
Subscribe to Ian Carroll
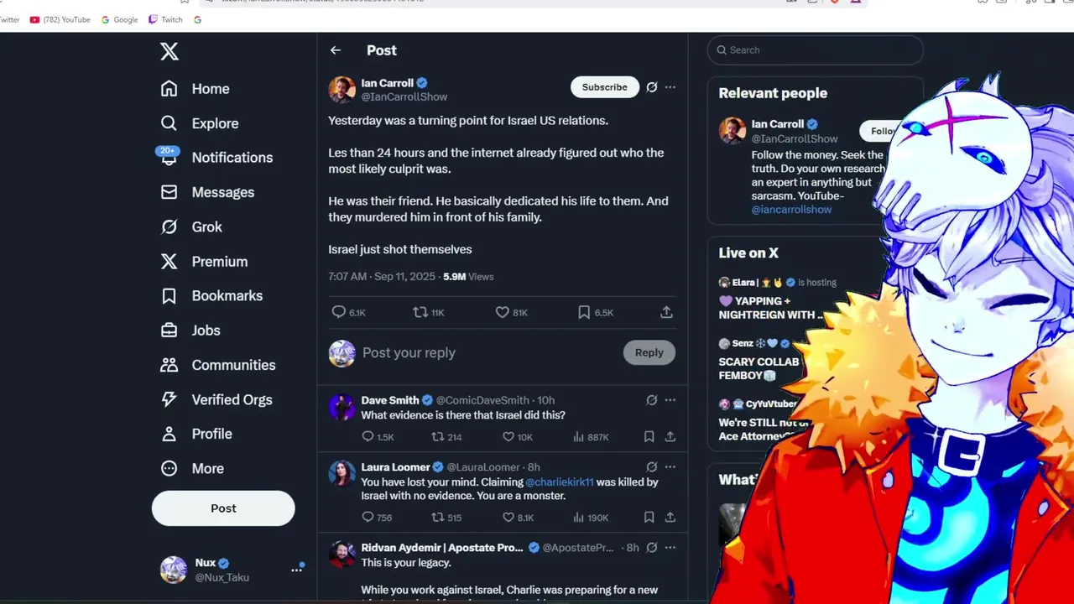tap(605, 87)
